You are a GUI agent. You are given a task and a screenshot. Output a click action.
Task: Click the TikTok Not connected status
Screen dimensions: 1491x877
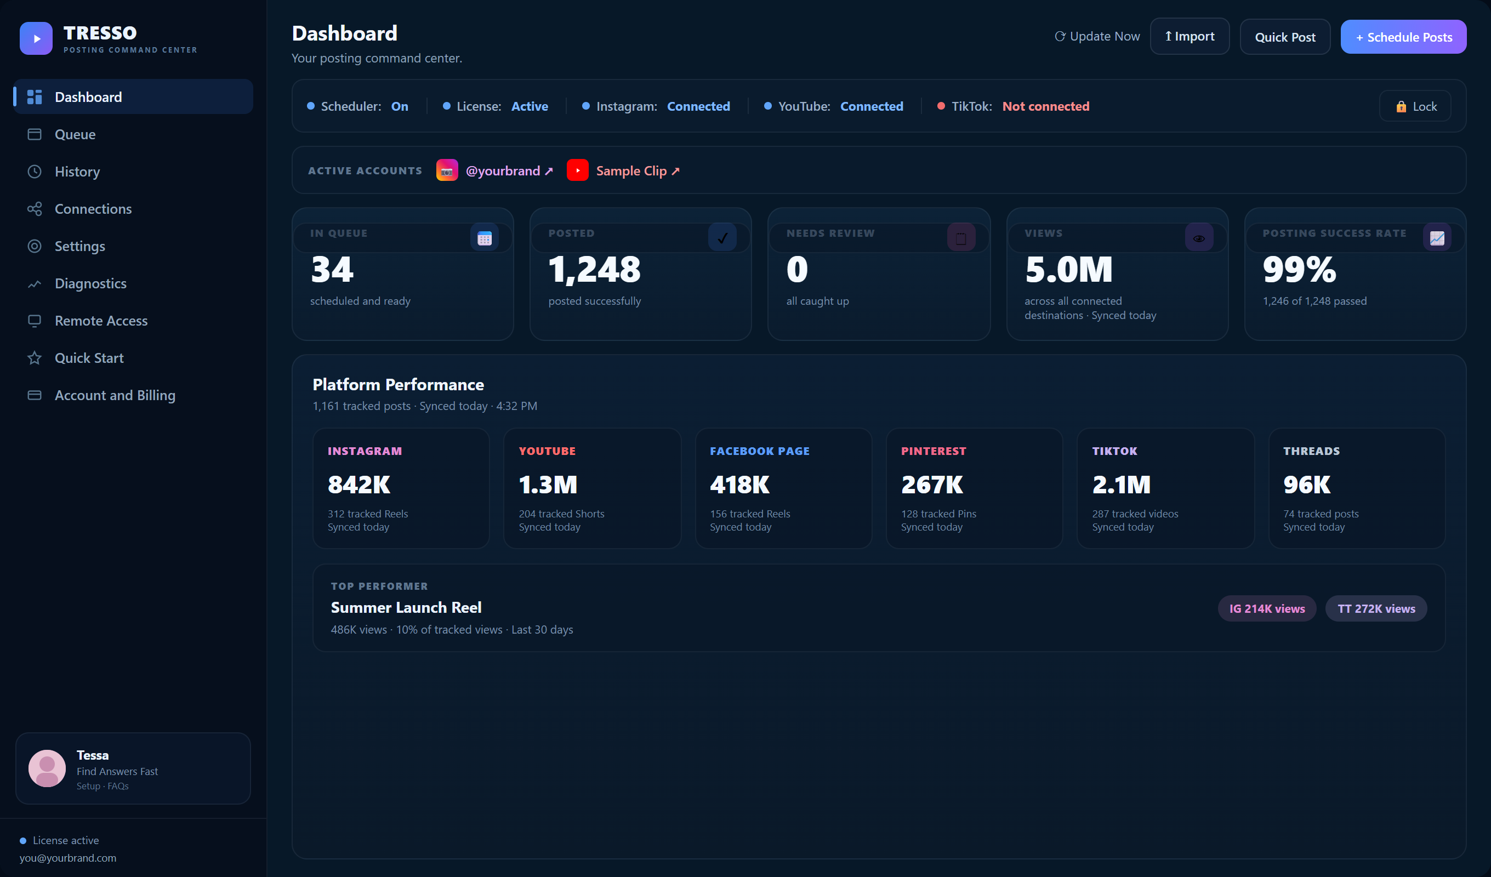coord(1013,106)
